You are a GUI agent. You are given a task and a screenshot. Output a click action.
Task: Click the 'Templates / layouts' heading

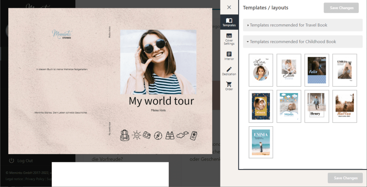tap(266, 8)
